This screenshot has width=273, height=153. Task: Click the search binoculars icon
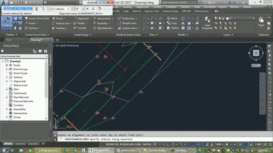200,3
